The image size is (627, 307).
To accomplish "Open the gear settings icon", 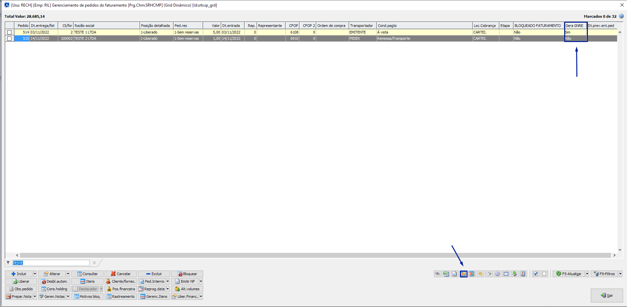I will click(497, 274).
